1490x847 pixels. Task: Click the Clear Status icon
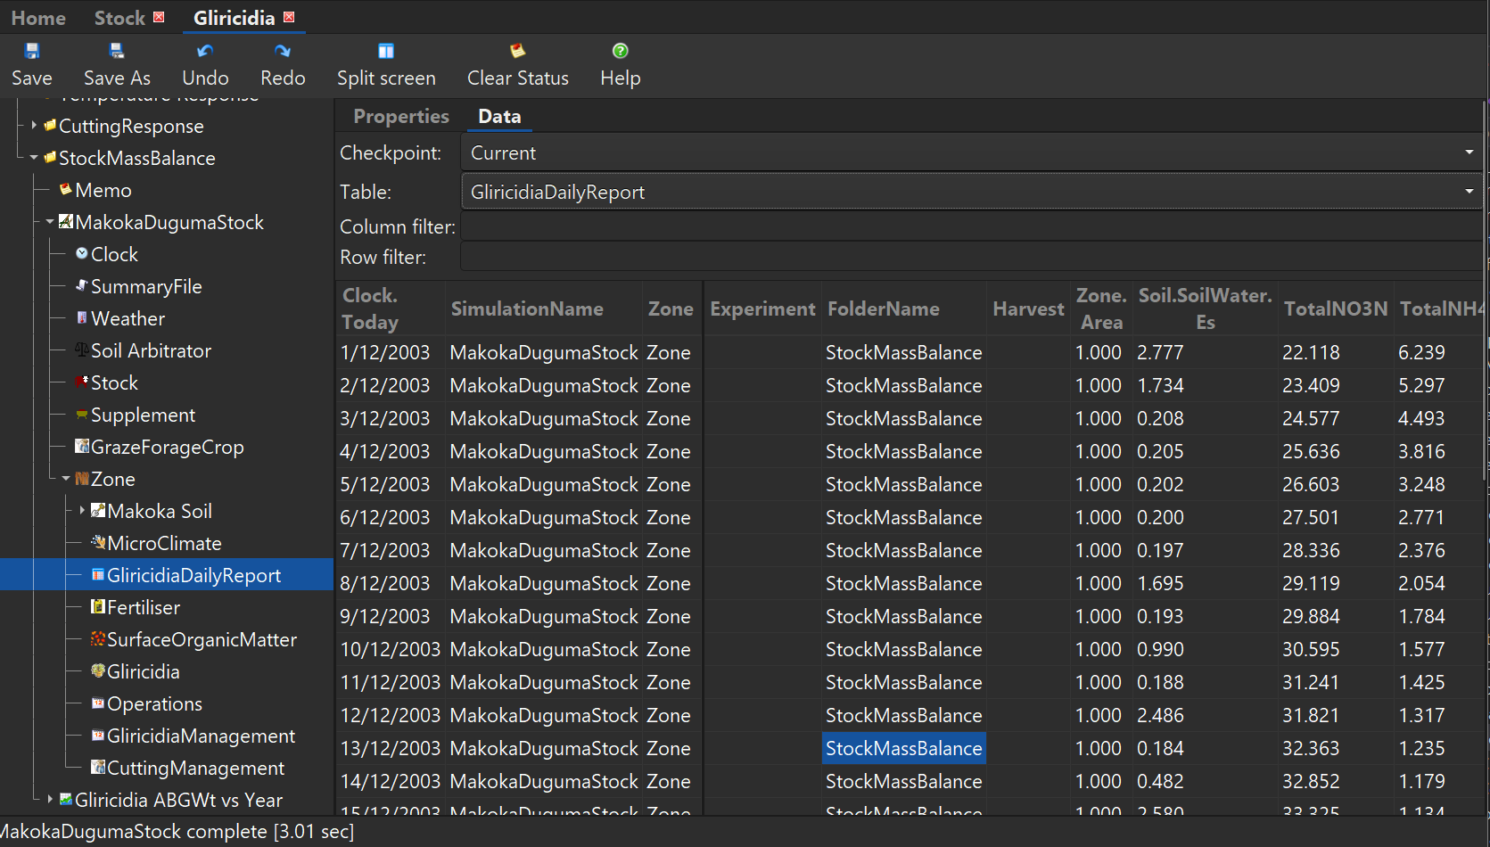517,51
